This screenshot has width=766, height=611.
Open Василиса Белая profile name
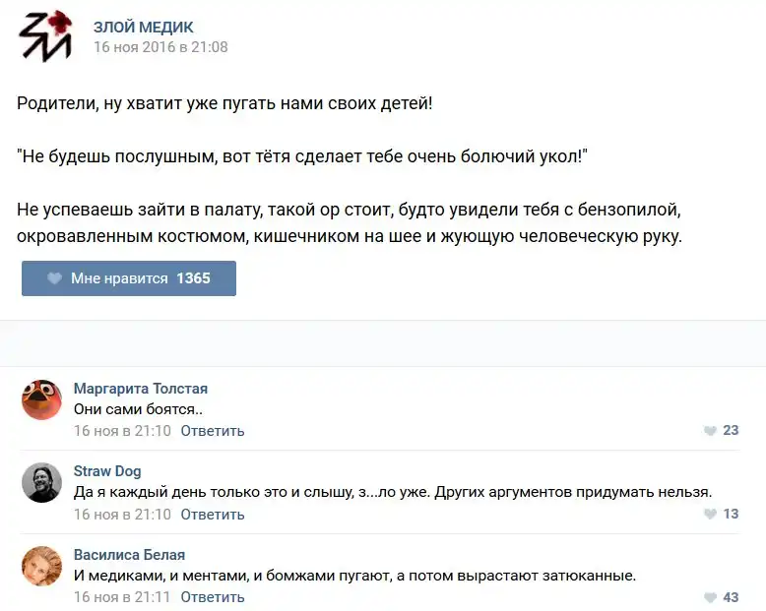tap(129, 555)
